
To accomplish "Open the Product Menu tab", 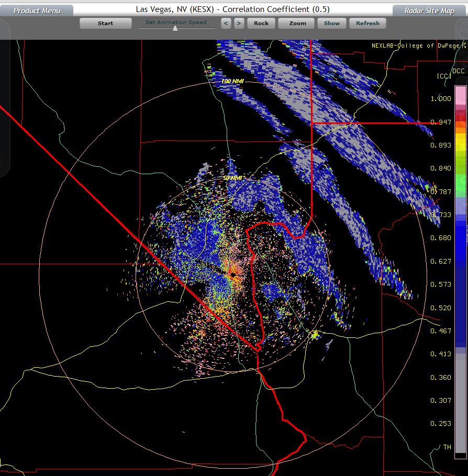I will [37, 10].
